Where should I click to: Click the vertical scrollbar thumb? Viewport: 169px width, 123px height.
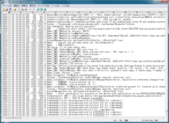[x=166, y=111]
